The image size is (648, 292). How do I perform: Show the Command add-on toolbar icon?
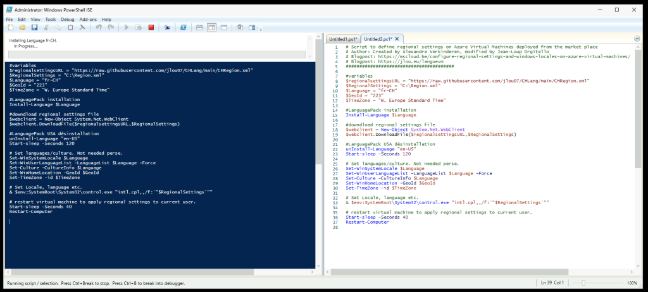tap(252, 28)
